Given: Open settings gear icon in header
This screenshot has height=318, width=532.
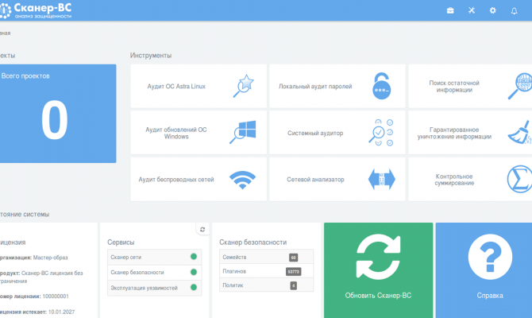Looking at the screenshot, I should click(x=492, y=10).
